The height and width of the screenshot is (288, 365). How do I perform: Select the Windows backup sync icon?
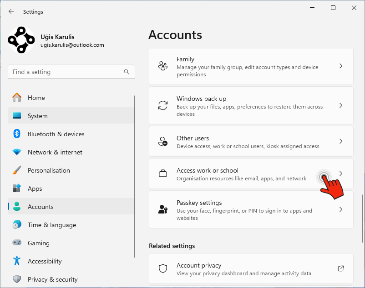(x=163, y=105)
